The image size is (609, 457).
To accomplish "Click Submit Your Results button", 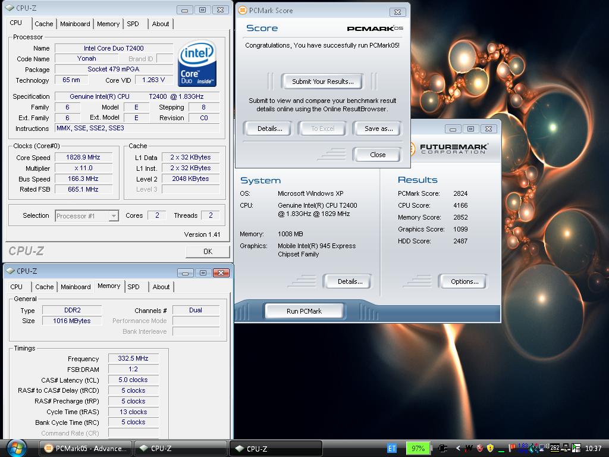I will tap(323, 82).
